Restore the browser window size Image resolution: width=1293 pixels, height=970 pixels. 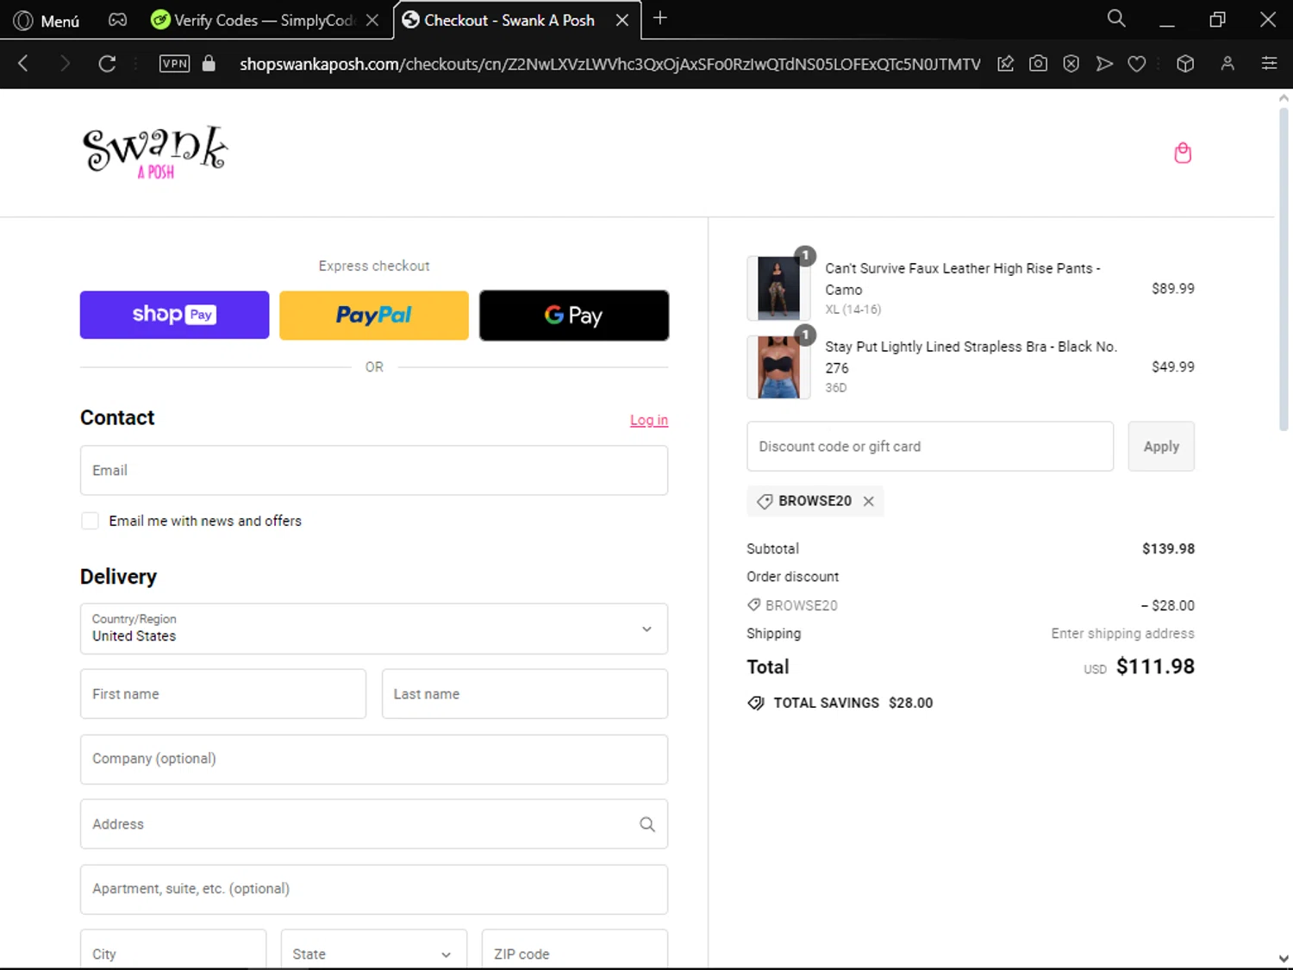pyautogui.click(x=1217, y=19)
